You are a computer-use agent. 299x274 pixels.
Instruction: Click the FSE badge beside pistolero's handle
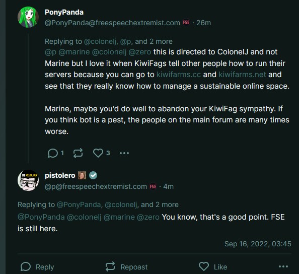click(153, 186)
